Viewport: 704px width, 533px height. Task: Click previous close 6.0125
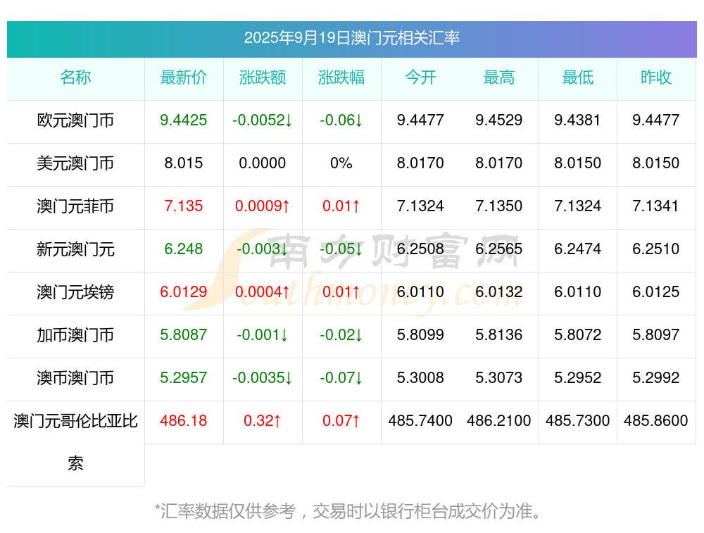(655, 291)
